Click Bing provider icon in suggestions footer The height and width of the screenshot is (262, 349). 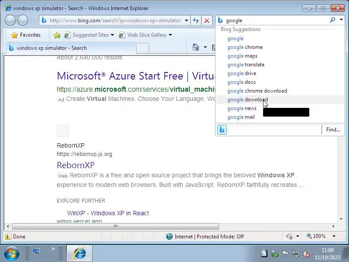click(222, 130)
